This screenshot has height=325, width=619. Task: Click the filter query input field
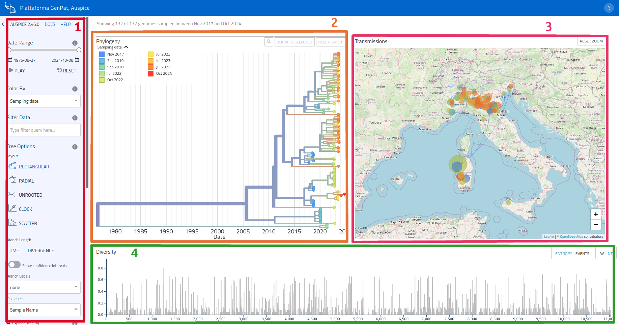pyautogui.click(x=44, y=130)
